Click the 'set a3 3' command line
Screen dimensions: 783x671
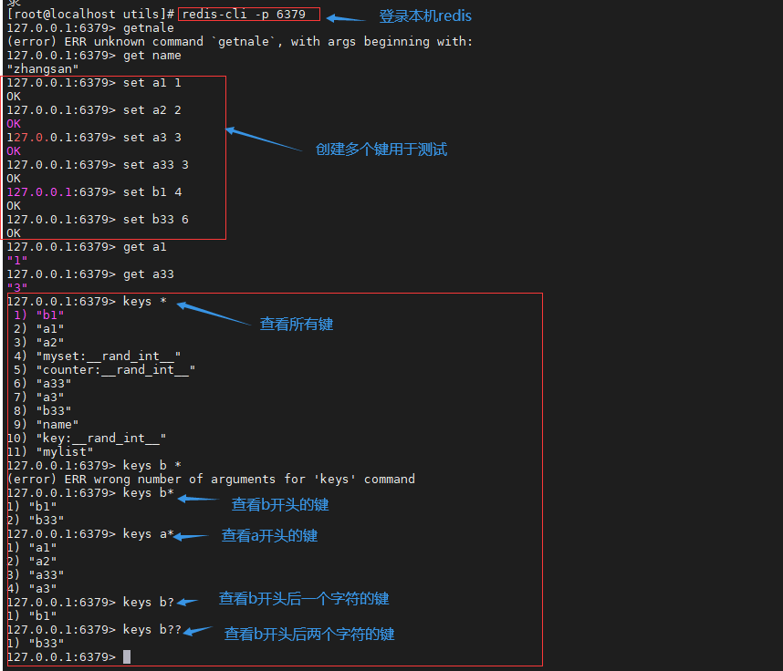94,138
